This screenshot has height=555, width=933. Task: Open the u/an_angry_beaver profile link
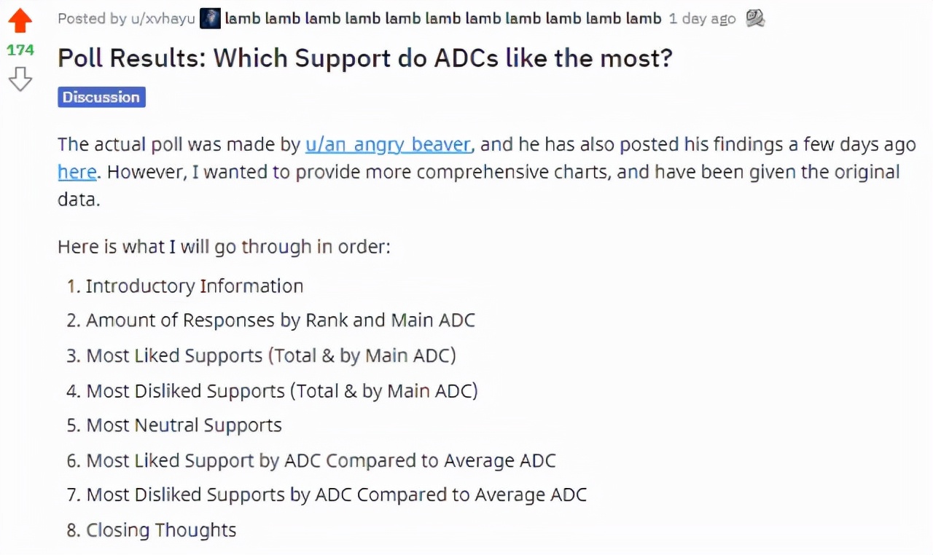pos(388,144)
